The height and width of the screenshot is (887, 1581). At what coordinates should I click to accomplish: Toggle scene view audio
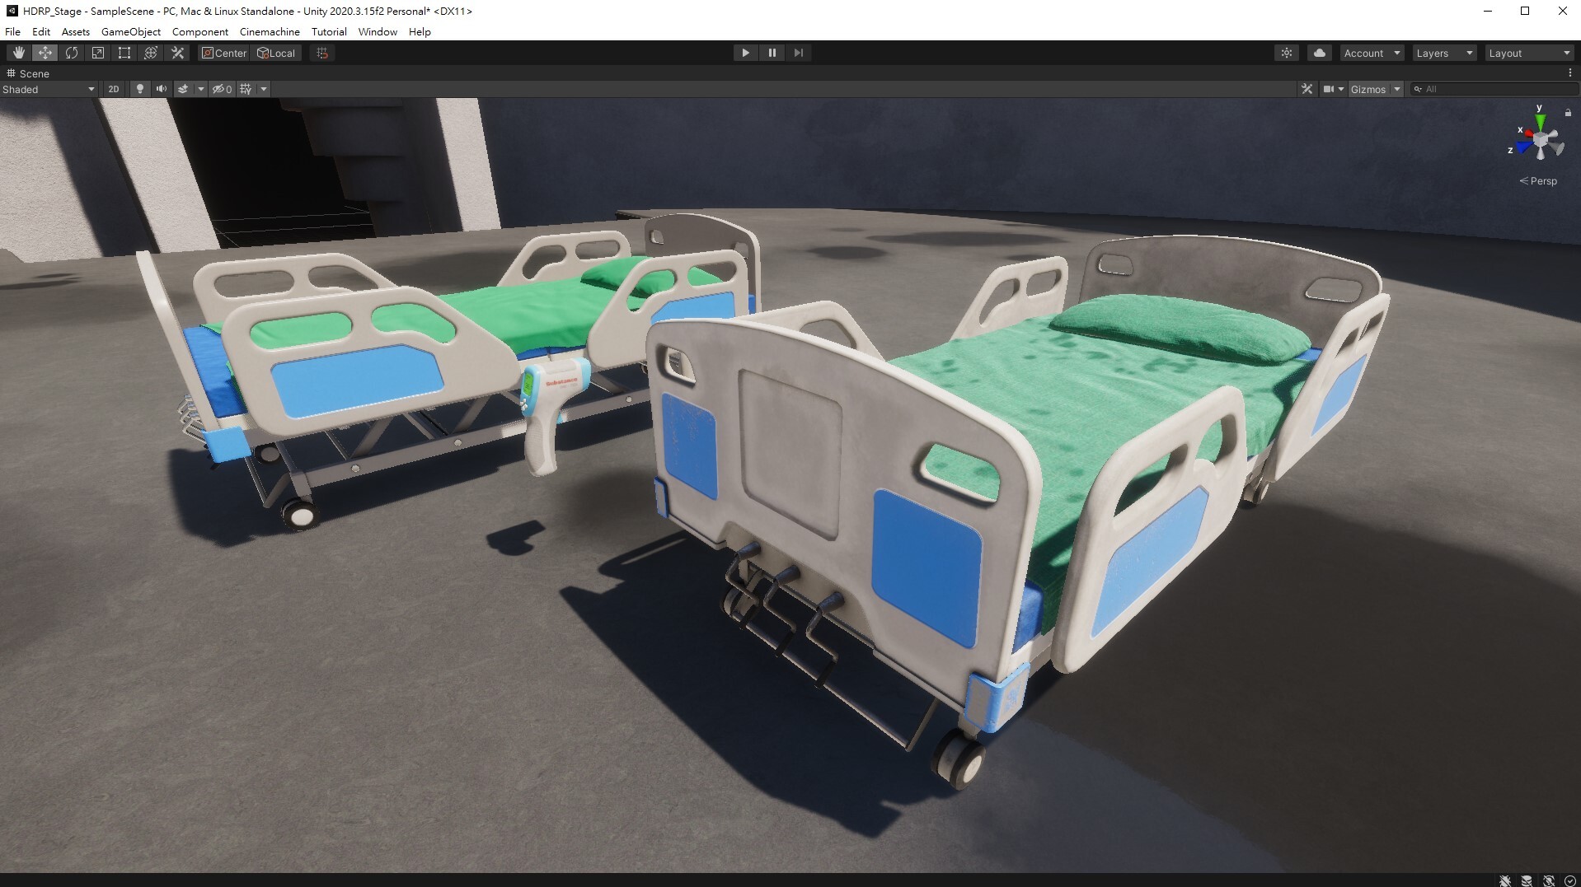[x=162, y=89]
